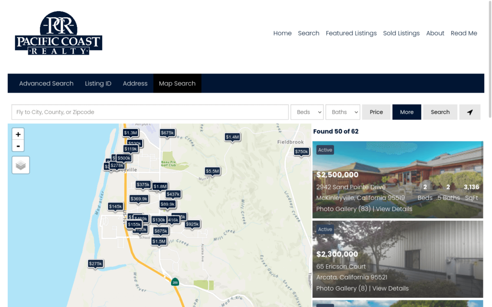Select the $155k map price marker
492x307 pixels.
(x=135, y=224)
